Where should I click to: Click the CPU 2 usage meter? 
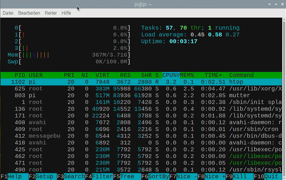[x=72, y=41]
